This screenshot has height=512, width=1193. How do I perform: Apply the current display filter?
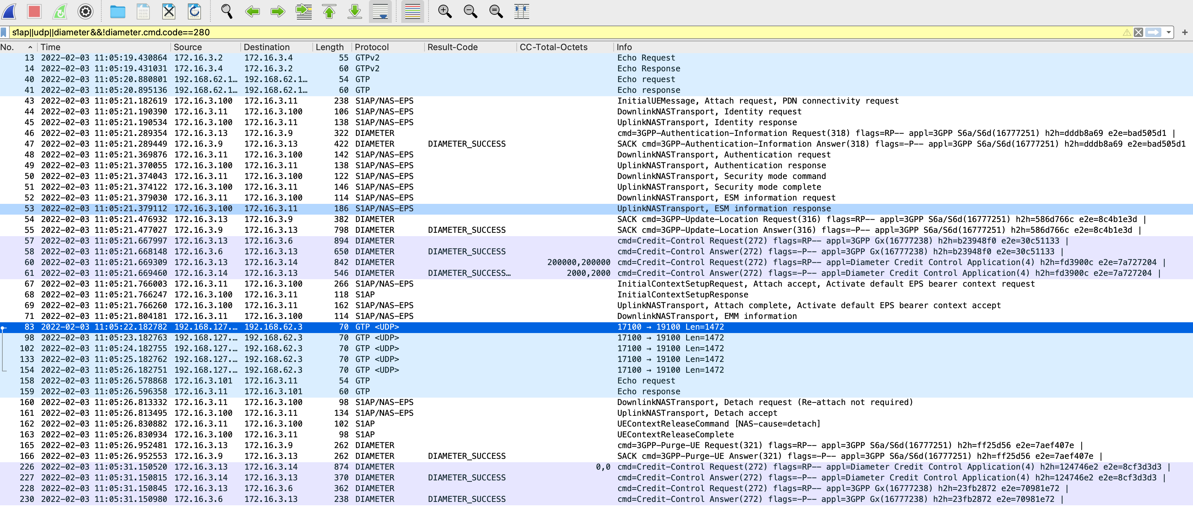click(x=1153, y=32)
